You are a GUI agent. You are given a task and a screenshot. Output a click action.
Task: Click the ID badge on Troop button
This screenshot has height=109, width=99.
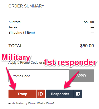tap(40, 94)
